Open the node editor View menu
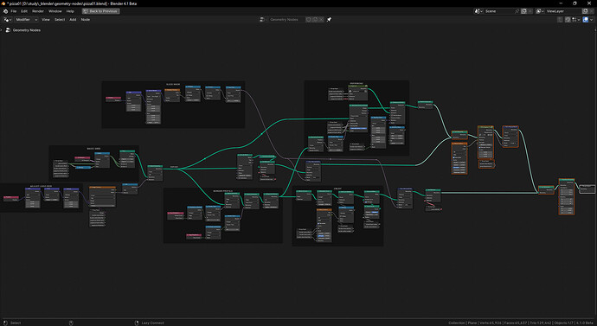 click(x=46, y=20)
